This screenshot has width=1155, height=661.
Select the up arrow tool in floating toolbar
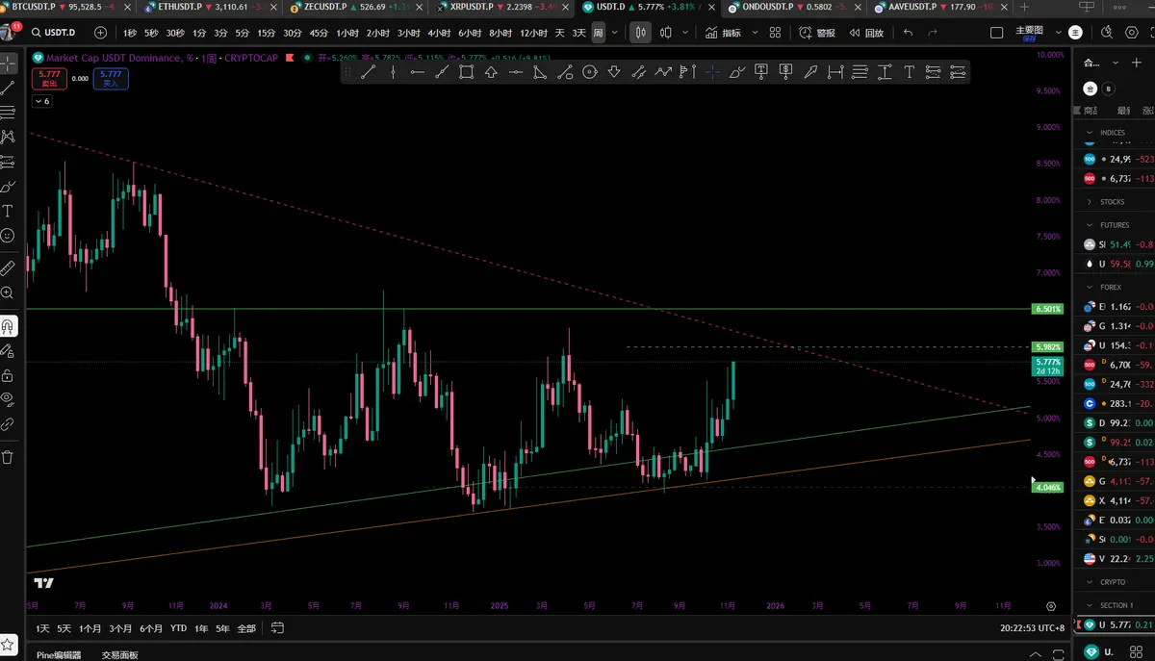[x=491, y=72]
